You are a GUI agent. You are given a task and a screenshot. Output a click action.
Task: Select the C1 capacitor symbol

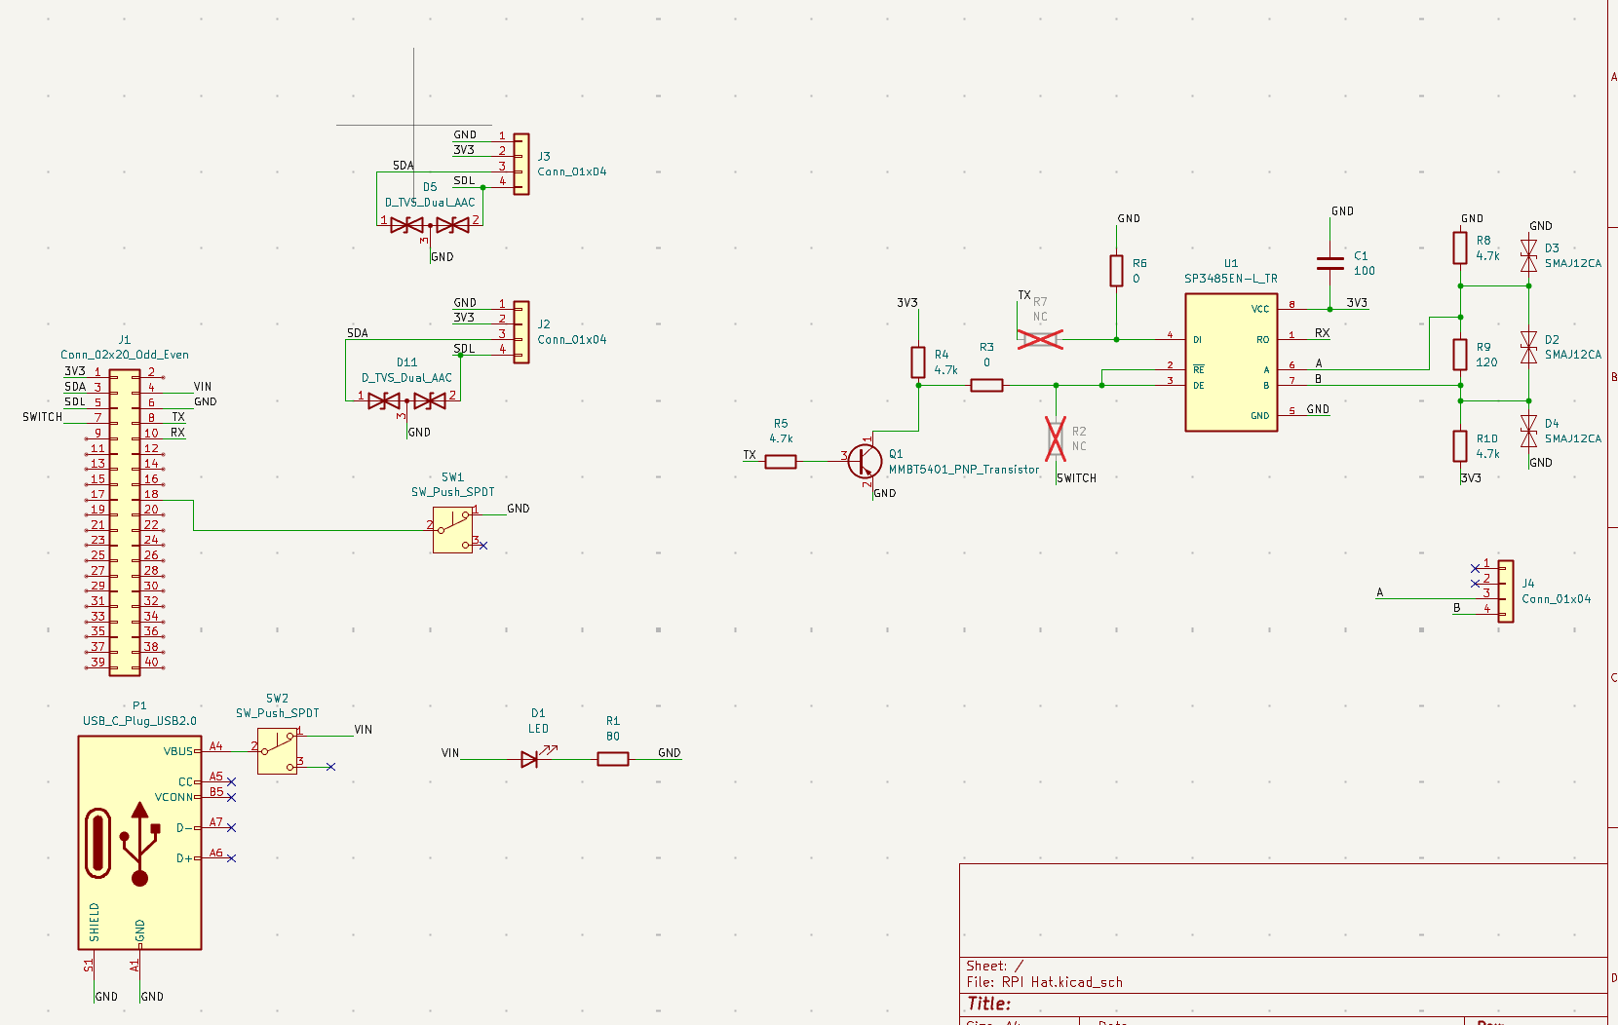1330,263
